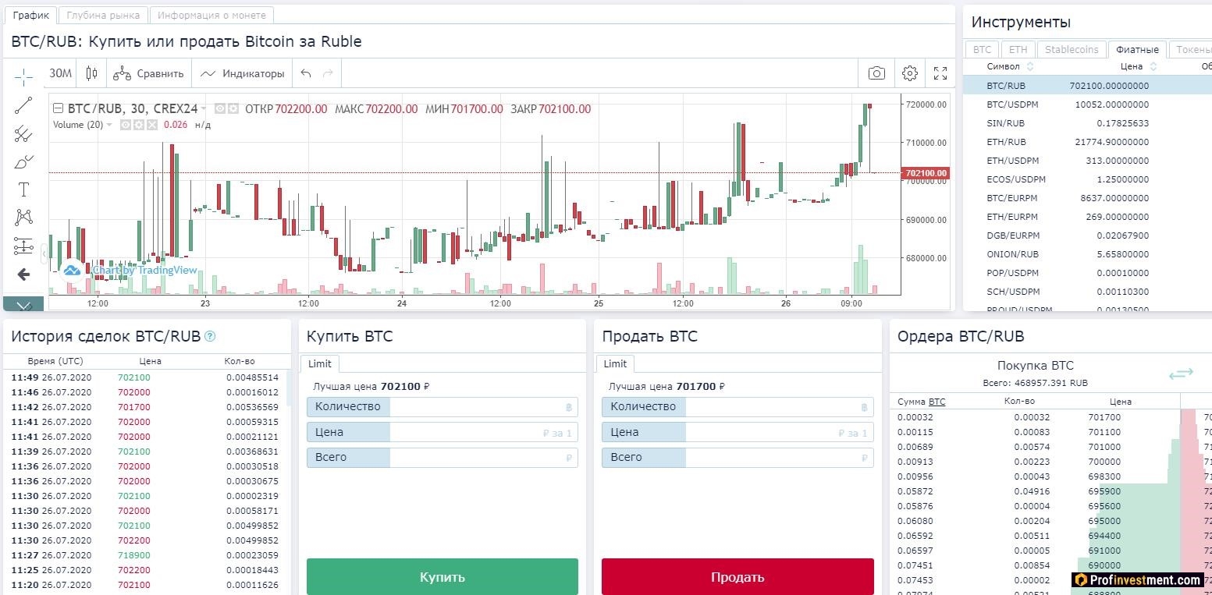Select the text annotation tool
Screen dimensions: 1212x595
[x=23, y=189]
